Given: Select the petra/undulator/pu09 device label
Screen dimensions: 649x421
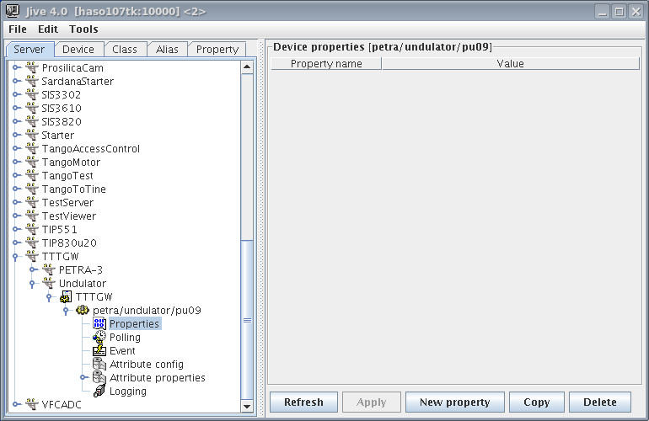Looking at the screenshot, I should 147,310.
